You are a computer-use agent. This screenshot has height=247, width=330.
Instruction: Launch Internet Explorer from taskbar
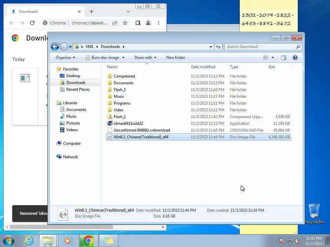tap(29, 241)
